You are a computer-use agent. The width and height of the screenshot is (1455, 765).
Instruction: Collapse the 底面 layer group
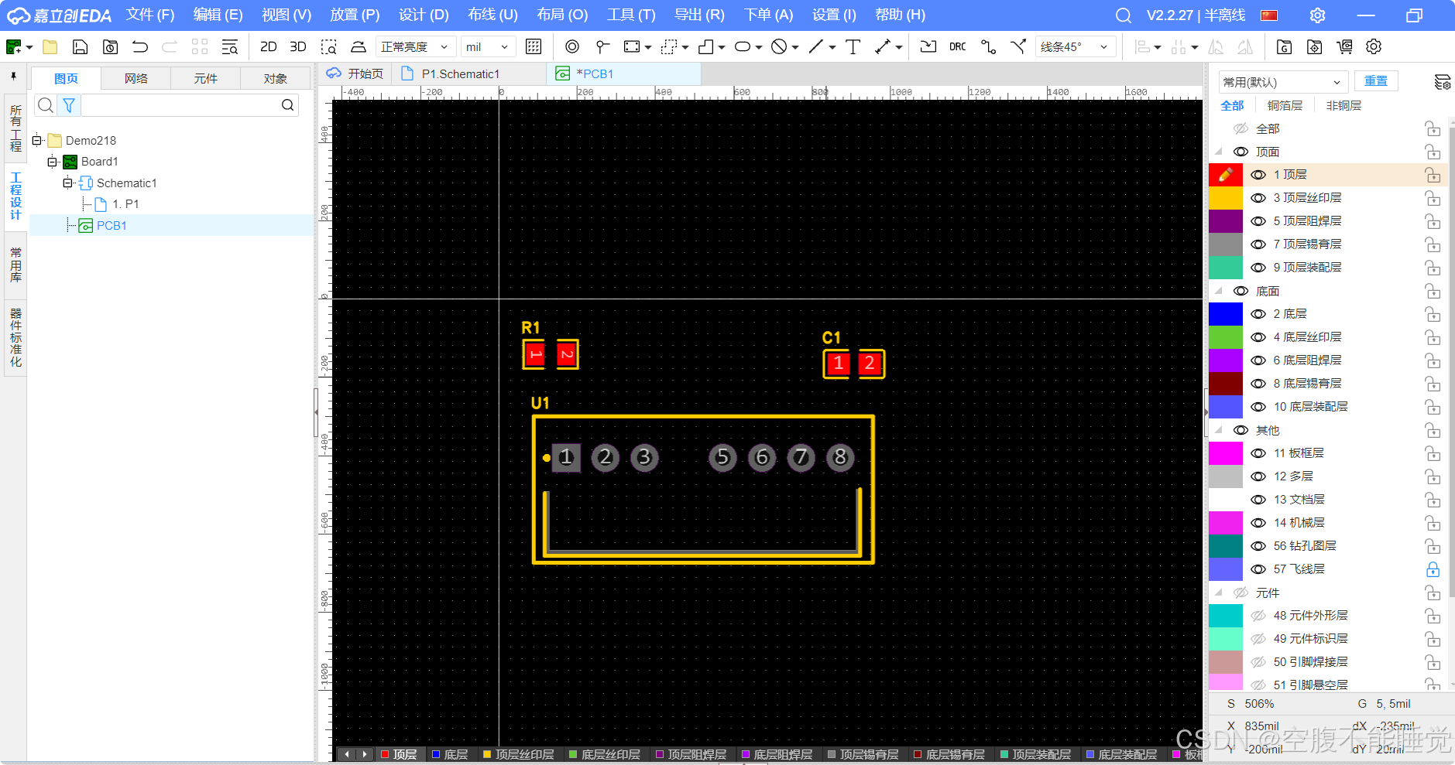point(1219,291)
